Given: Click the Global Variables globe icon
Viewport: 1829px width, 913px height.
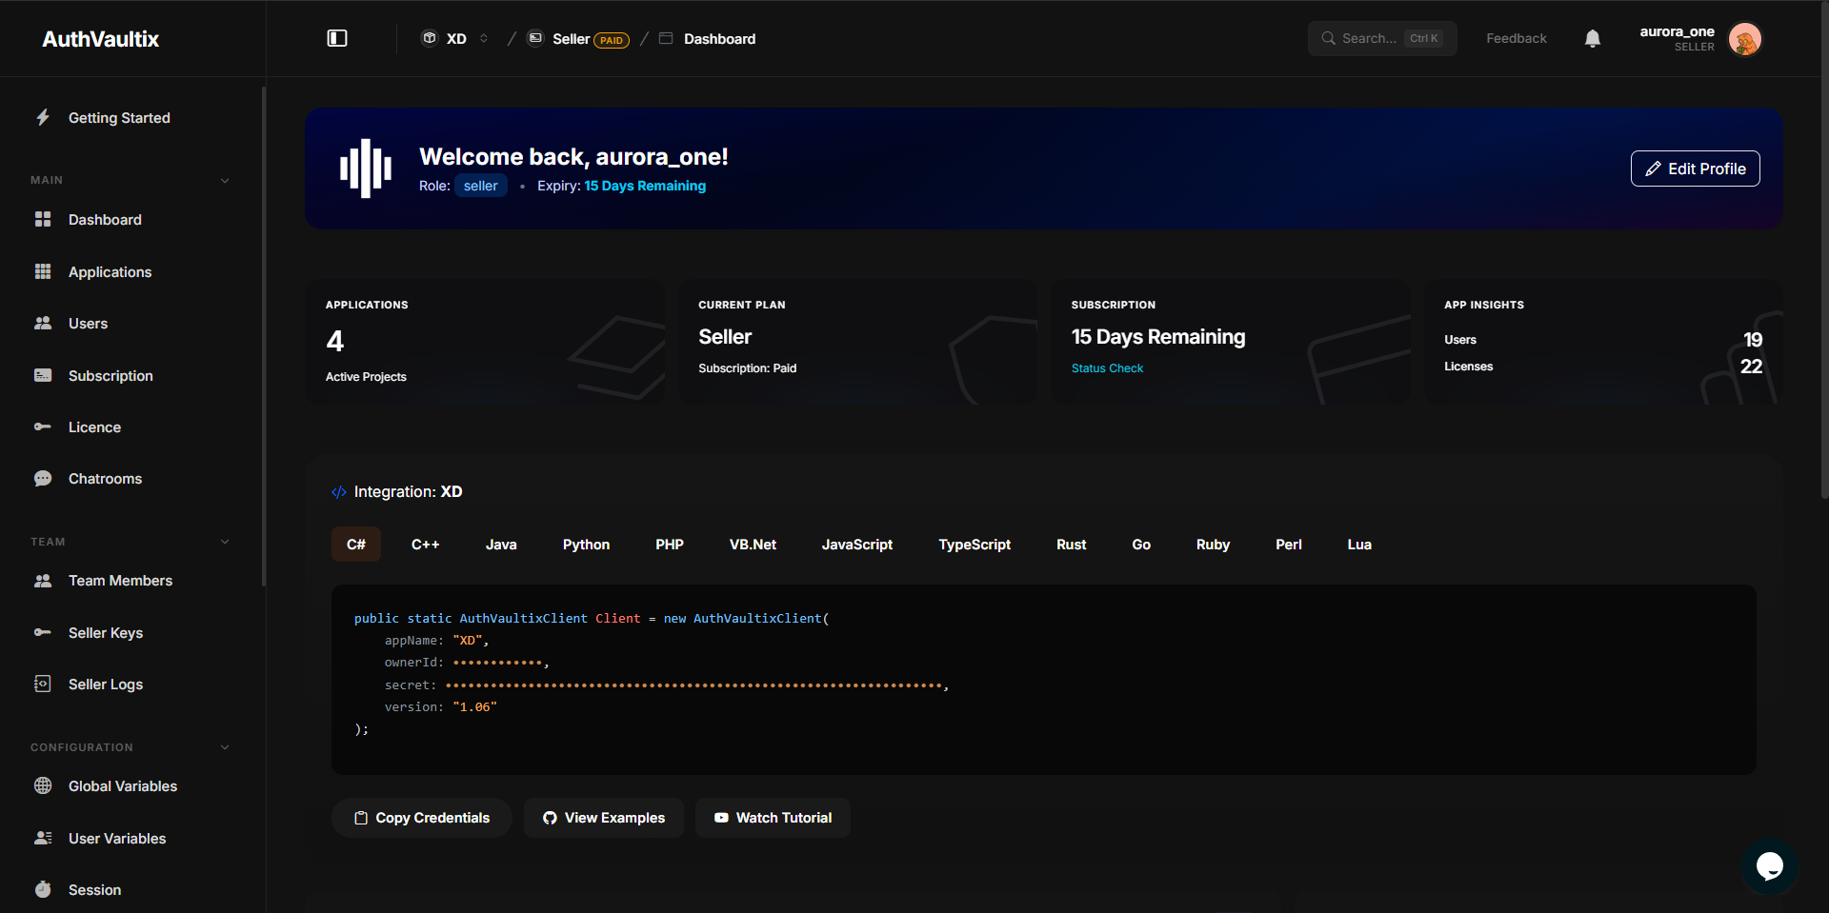Looking at the screenshot, I should (43, 785).
